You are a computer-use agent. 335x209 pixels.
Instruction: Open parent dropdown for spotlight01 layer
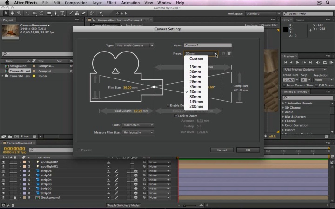click(159, 167)
